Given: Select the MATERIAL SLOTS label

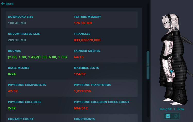Looking at the screenshot, I should coord(86,68).
